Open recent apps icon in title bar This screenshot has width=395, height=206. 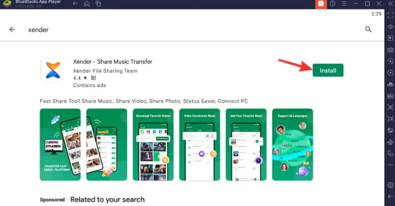[x=98, y=3]
